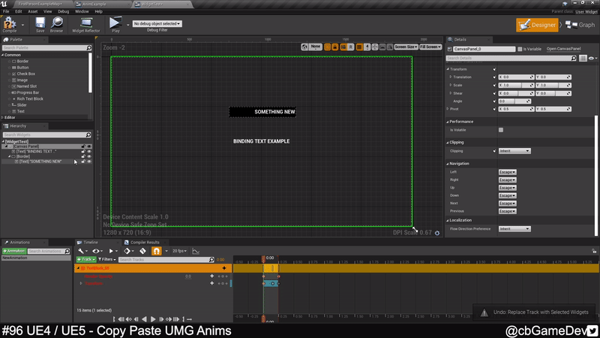Open the File menu

pos(6,11)
